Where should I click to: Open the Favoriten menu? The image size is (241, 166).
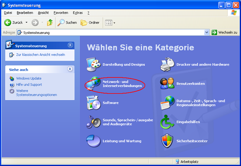[61, 13]
